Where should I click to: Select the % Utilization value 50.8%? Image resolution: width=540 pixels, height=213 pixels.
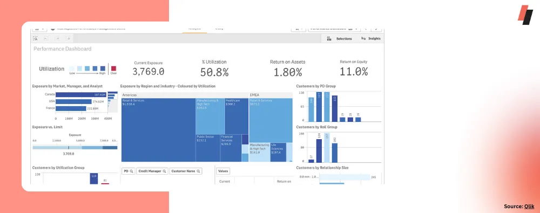tap(214, 72)
